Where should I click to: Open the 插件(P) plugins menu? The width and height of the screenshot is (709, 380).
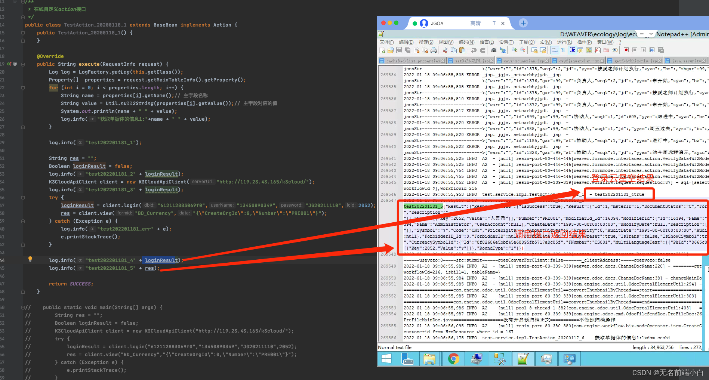(585, 42)
